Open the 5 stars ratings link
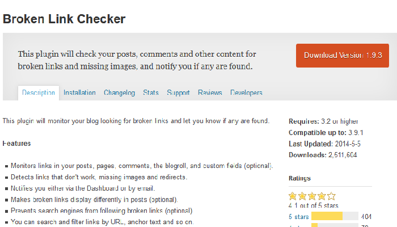Viewport: 397px width, 227px height. coord(299,217)
